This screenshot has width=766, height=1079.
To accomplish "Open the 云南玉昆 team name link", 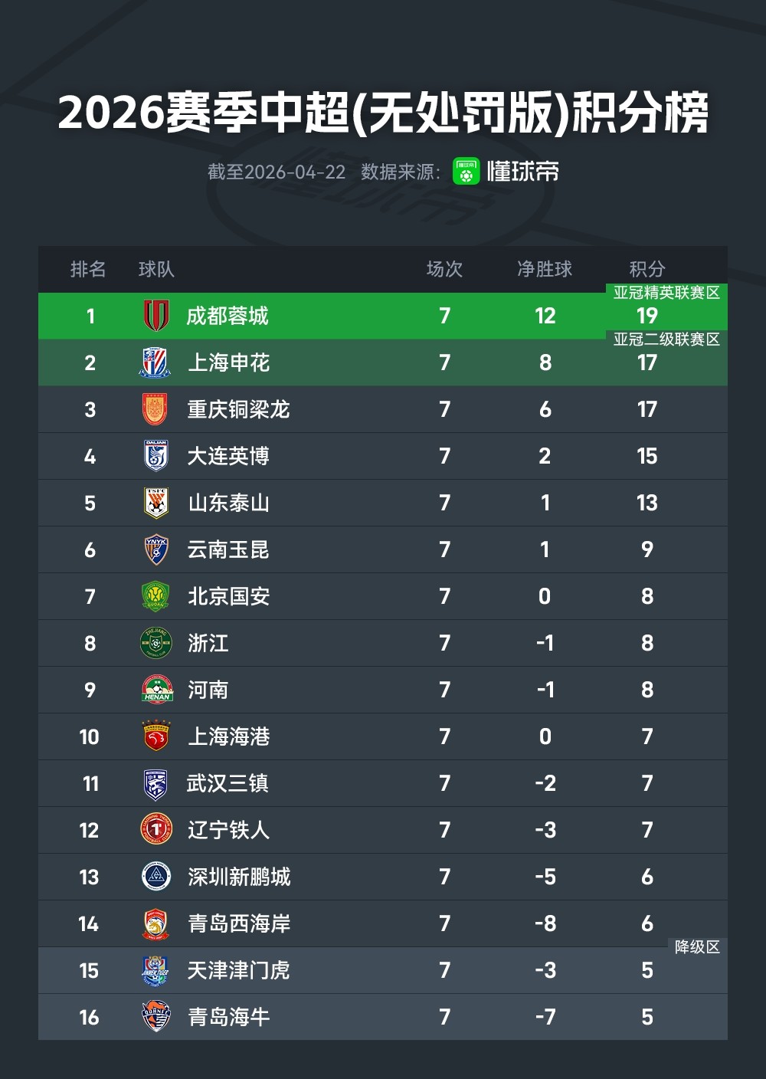I will pyautogui.click(x=228, y=549).
